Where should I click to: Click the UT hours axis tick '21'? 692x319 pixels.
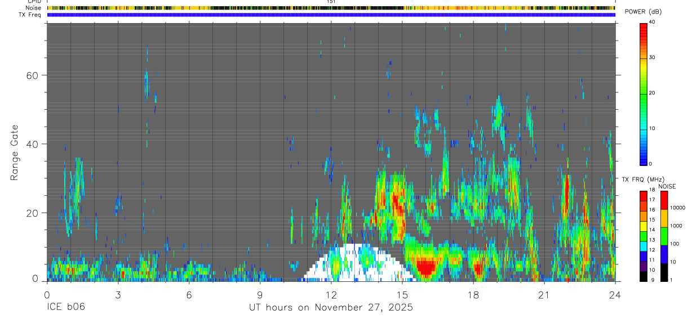pyautogui.click(x=544, y=294)
